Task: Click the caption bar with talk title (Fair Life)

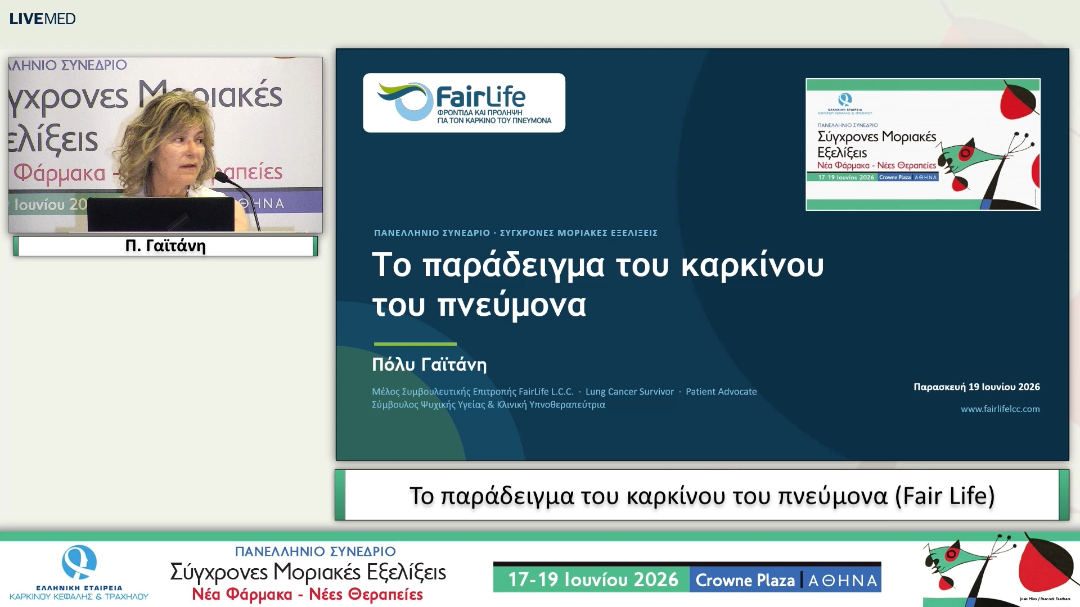Action: click(702, 495)
